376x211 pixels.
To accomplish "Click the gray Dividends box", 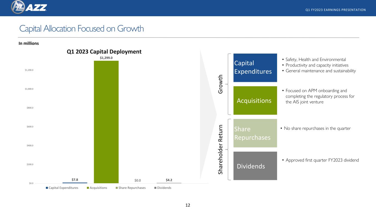I will (x=255, y=166).
